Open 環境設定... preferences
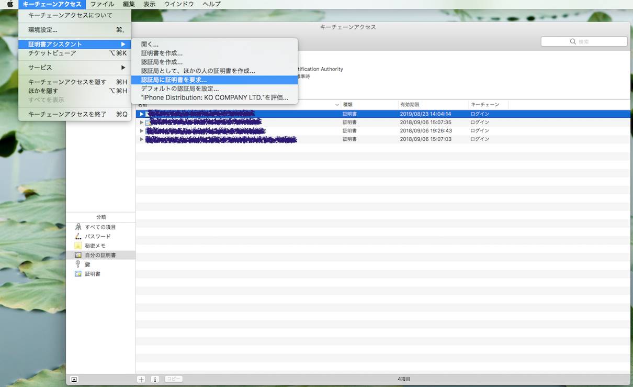 (75, 30)
